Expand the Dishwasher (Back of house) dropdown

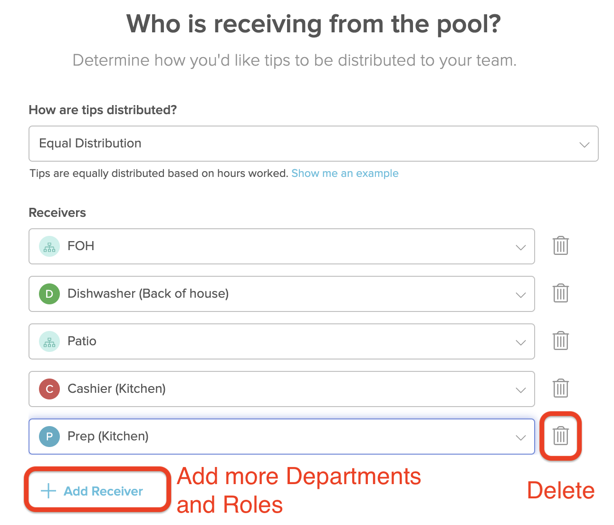(520, 294)
